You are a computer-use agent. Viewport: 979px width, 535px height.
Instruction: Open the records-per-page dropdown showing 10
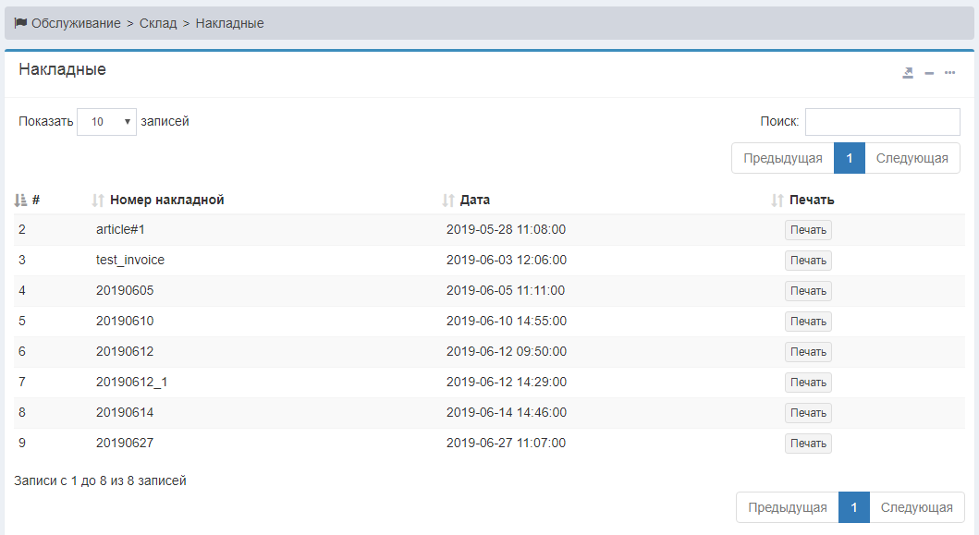(x=106, y=122)
